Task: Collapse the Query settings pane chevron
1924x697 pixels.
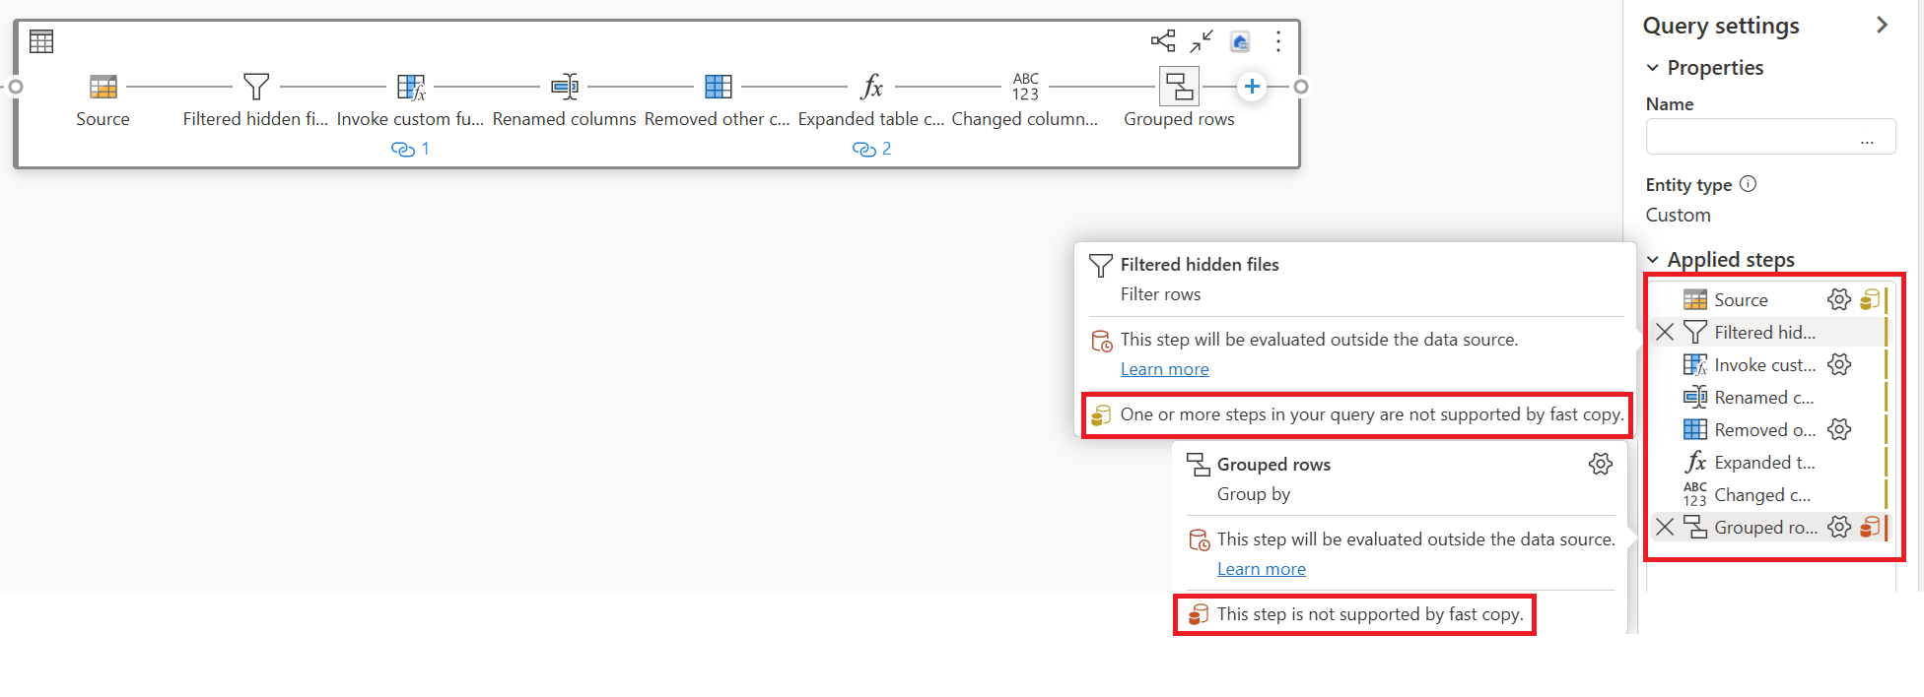Action: point(1882,26)
